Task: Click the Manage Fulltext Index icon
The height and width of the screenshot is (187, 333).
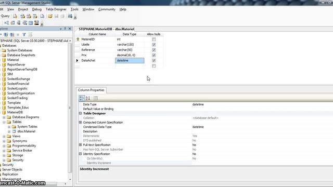Action: click(x=19, y=23)
